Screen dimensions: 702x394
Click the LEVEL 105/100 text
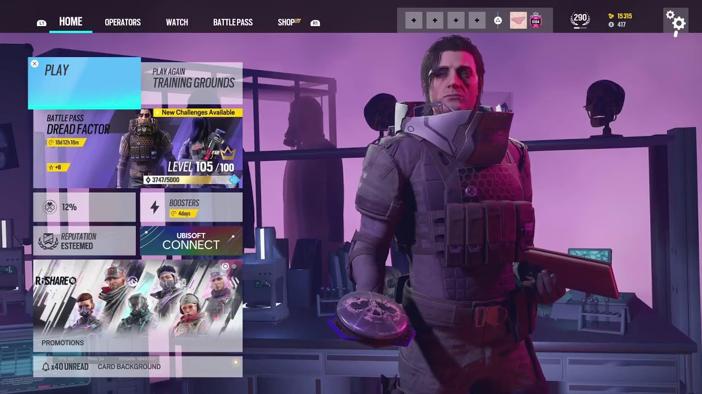[x=201, y=167]
